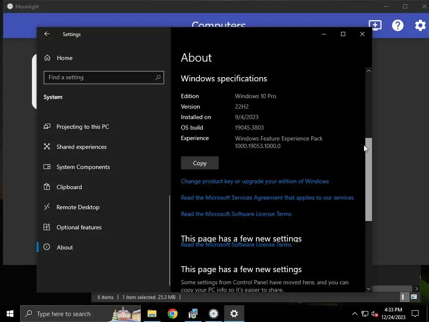This screenshot has width=429, height=322.
Task: Open the Windows Start menu
Action: [10, 314]
